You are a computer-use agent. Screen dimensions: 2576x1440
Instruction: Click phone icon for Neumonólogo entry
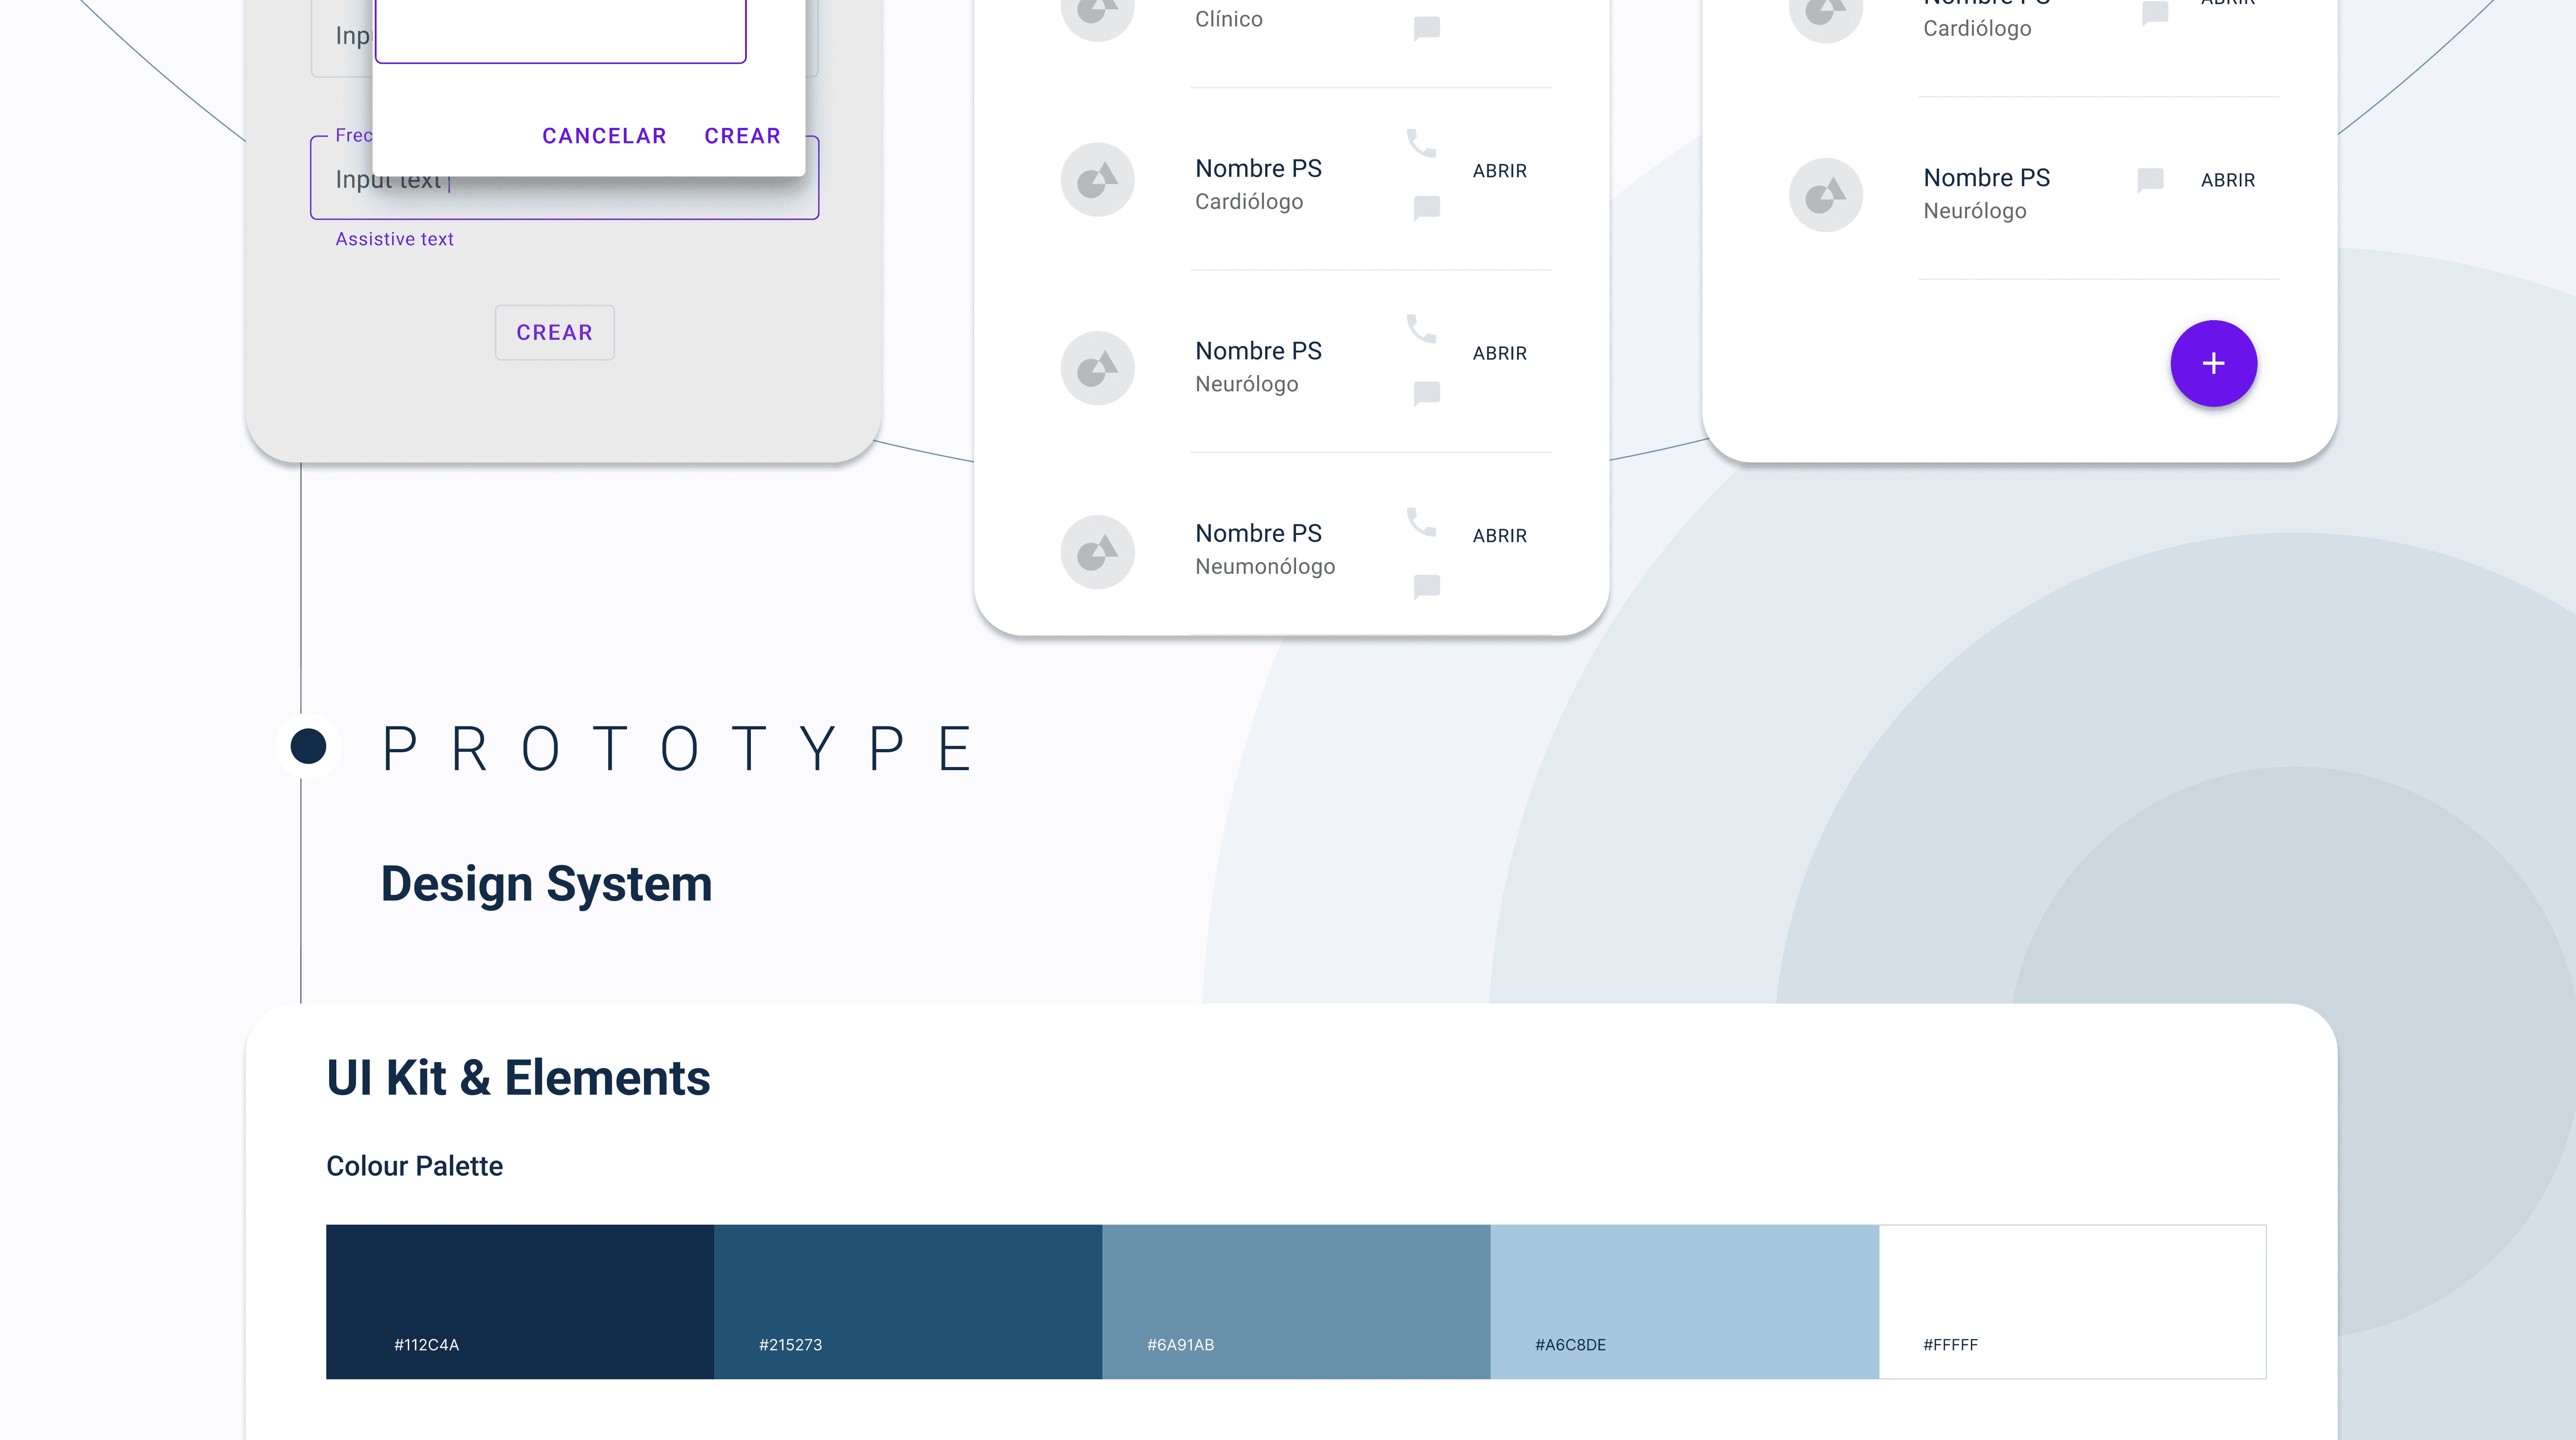[x=1421, y=522]
